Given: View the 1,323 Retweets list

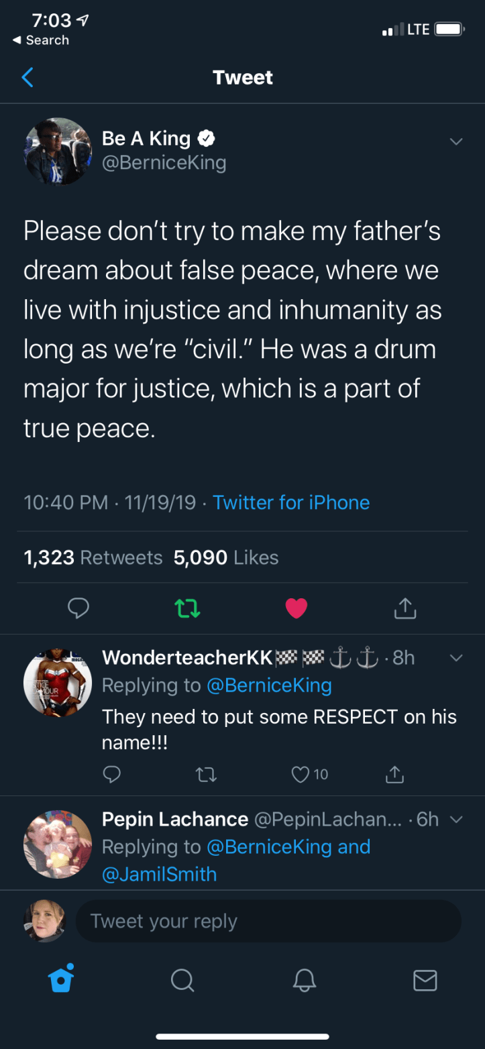Looking at the screenshot, I should (x=93, y=557).
